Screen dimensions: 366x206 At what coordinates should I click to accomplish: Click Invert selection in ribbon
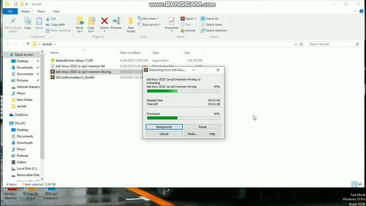[x=214, y=30]
